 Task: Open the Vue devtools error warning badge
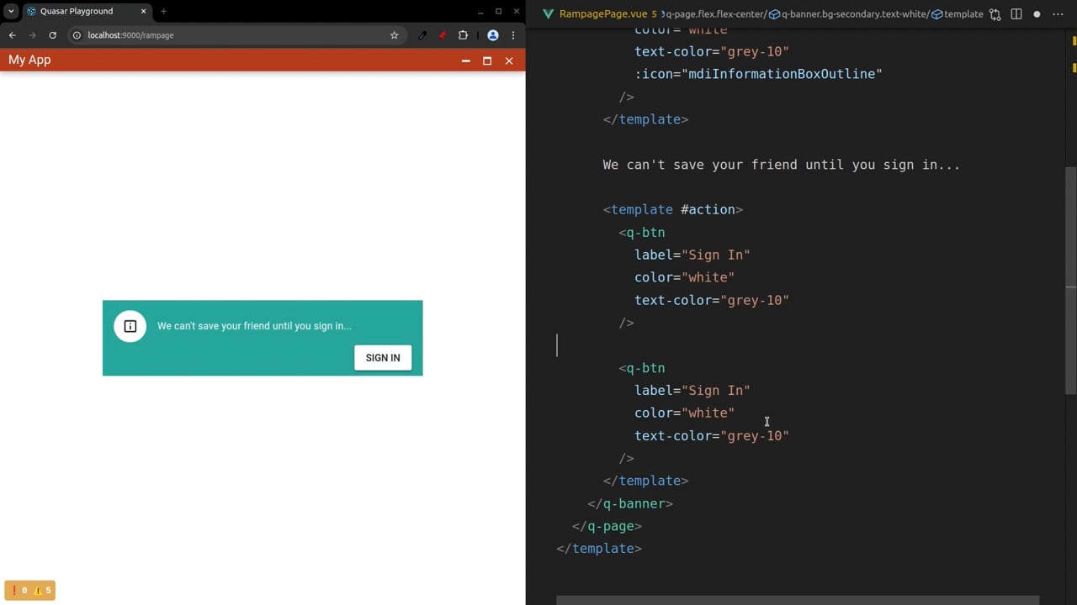pos(30,591)
